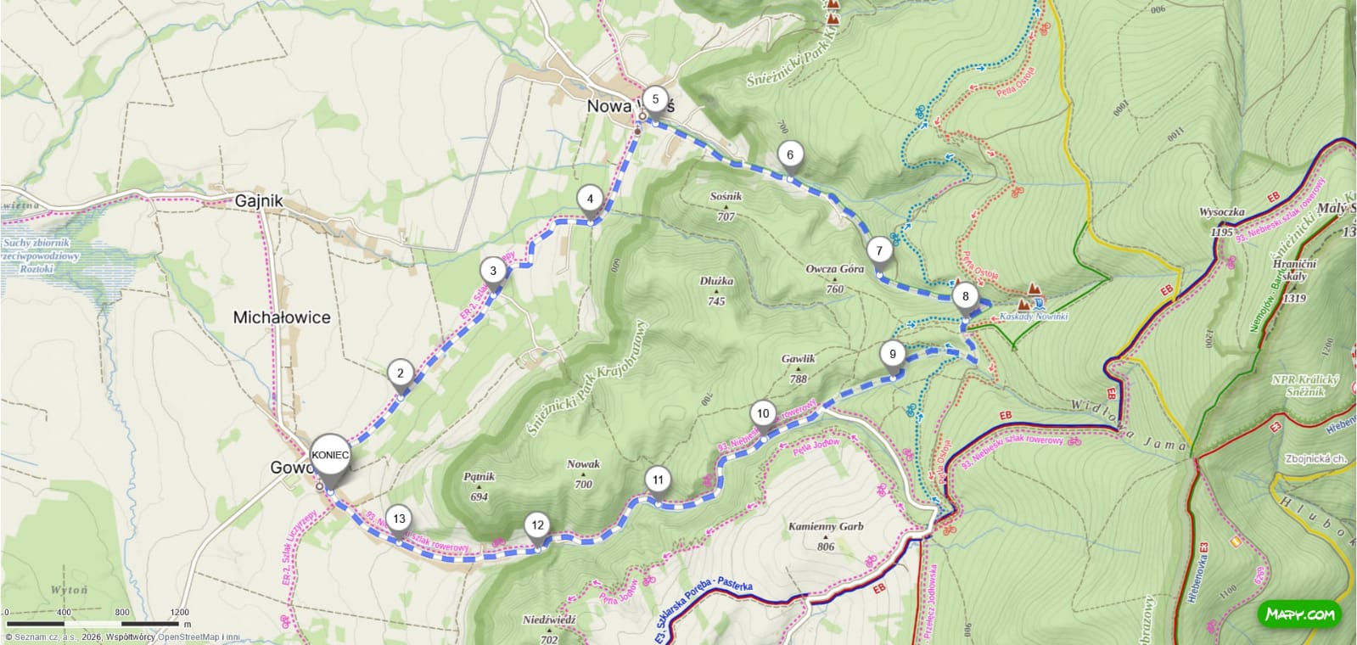Screen dimensions: 1357x645
Task: Click waypoint marker number 13
Action: tap(399, 519)
